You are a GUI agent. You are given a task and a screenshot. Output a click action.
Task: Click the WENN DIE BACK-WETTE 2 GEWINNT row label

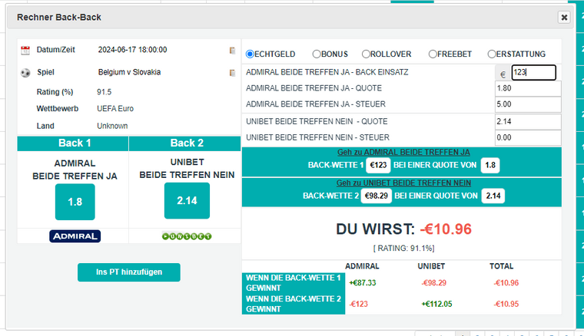pos(294,304)
